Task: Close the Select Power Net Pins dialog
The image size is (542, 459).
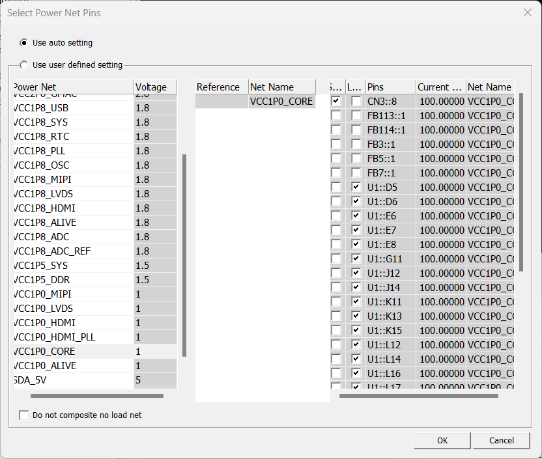Action: [527, 13]
